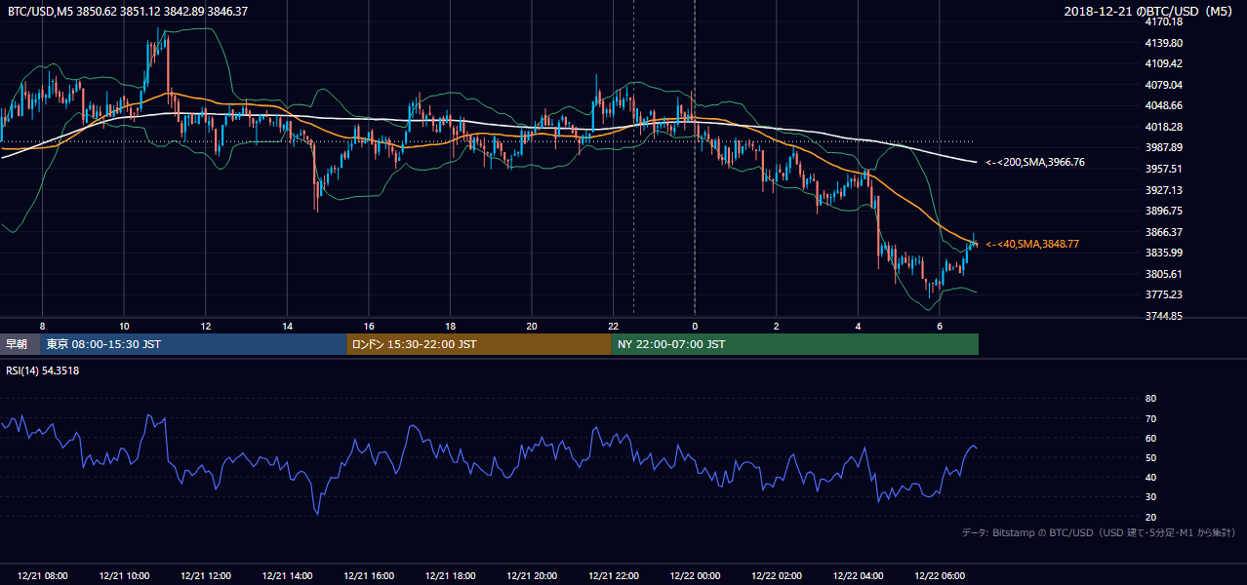Click price axis value 3775.23
The height and width of the screenshot is (585, 1247).
pos(1164,294)
